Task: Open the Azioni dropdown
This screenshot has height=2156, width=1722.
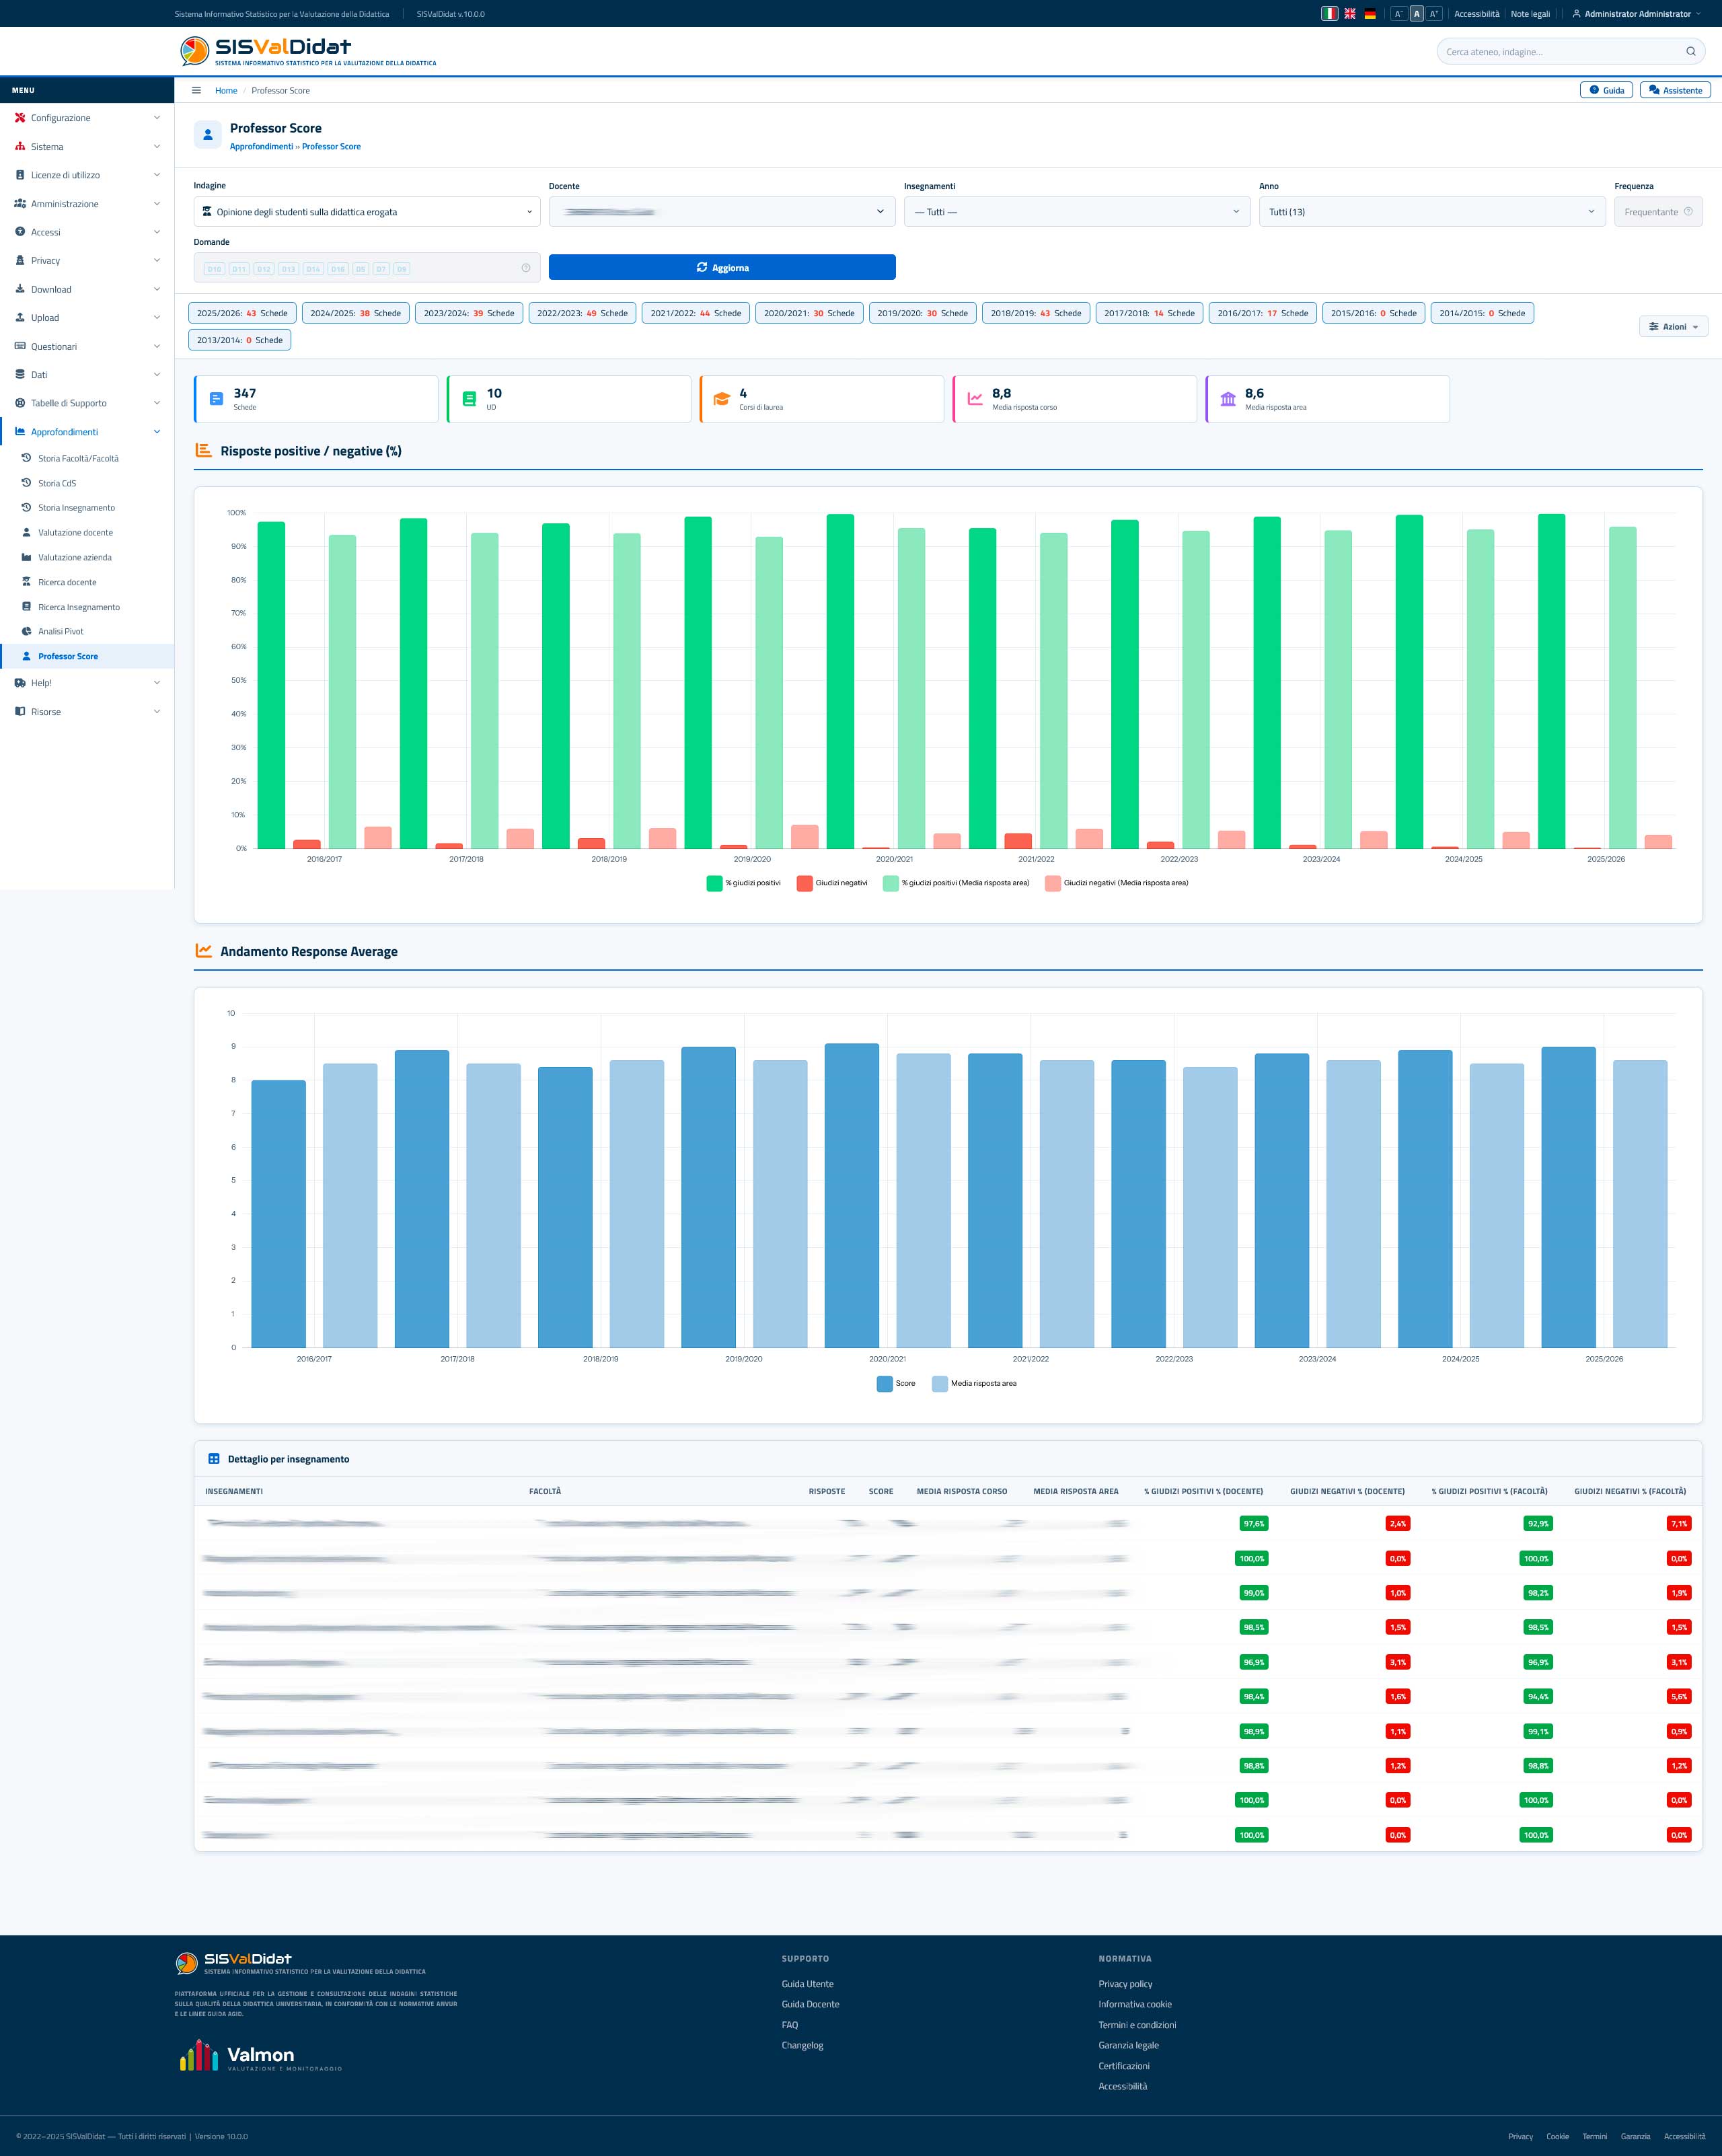Action: coord(1673,327)
